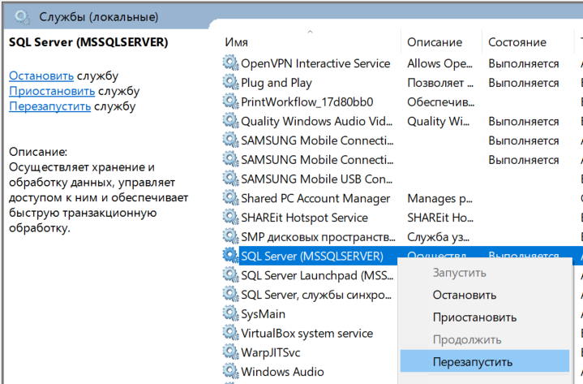Sort services by the Состояние column header
Screen dimensions: 583x384
[517, 42]
